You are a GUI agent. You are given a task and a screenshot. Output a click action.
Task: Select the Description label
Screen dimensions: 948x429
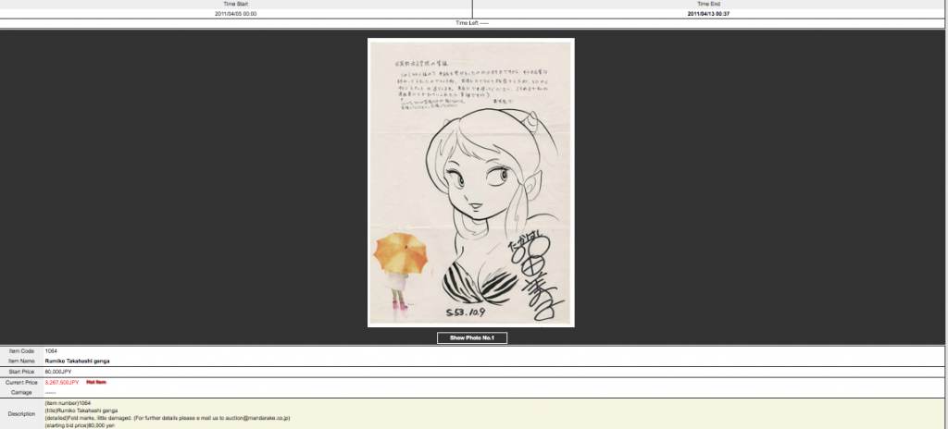click(x=22, y=414)
